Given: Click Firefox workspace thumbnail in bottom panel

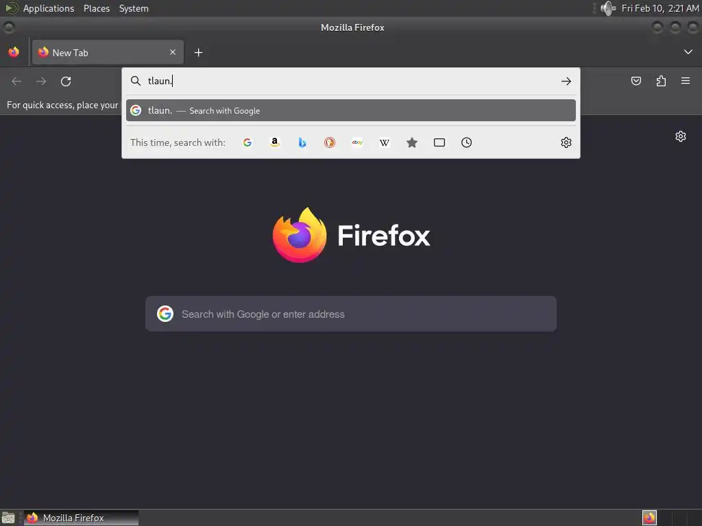Looking at the screenshot, I should (x=649, y=518).
